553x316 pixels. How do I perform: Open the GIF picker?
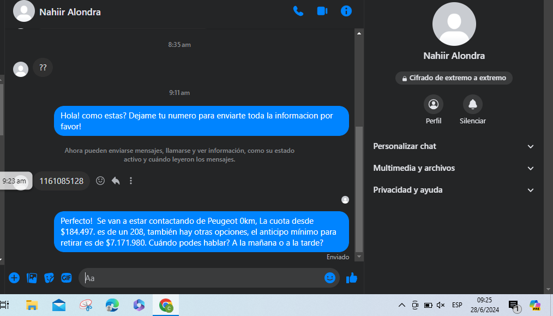pyautogui.click(x=67, y=278)
